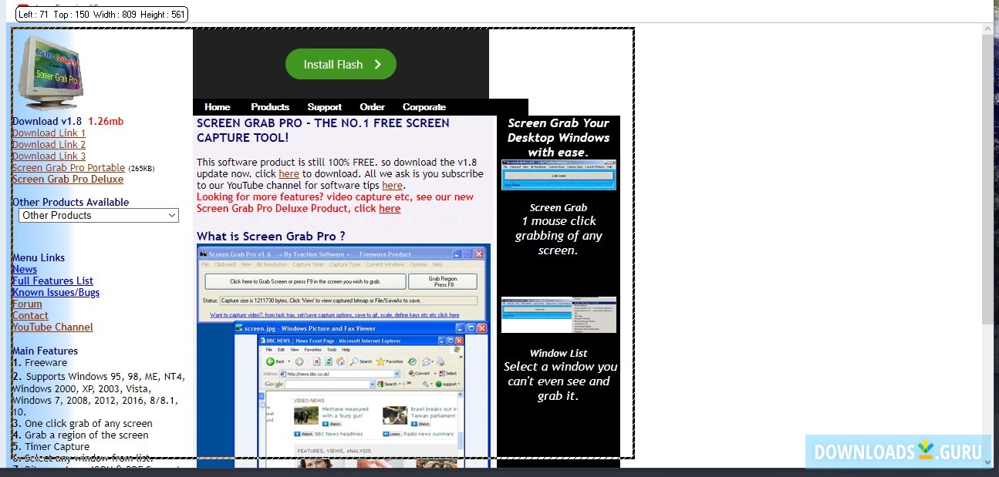Click the '5. Timer Capture' feature text
This screenshot has height=477, width=999.
pos(51,446)
